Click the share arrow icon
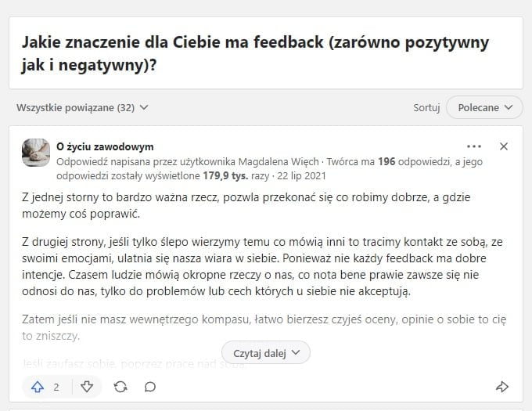 pyautogui.click(x=502, y=387)
